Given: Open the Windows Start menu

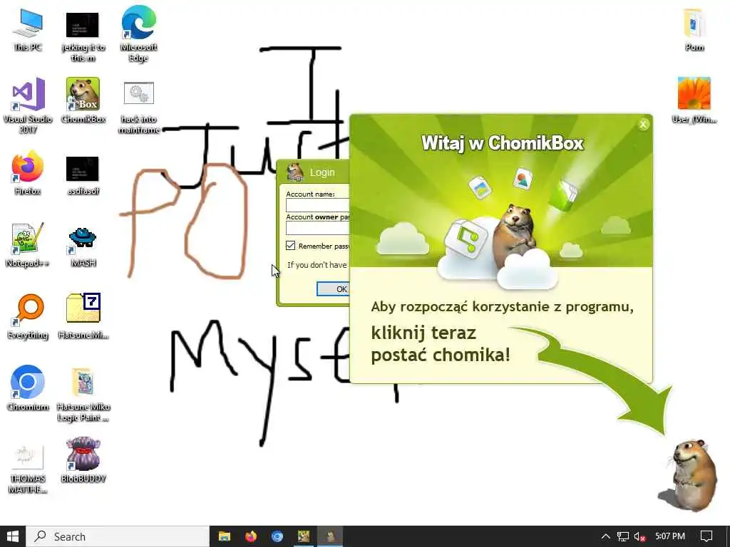Looking at the screenshot, I should [13, 536].
